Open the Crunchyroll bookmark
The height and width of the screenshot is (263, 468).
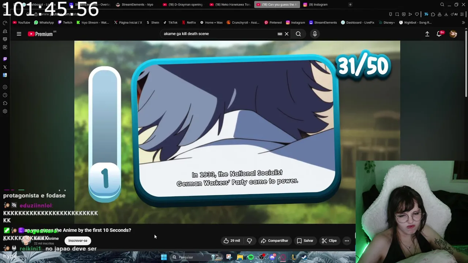[x=243, y=23]
